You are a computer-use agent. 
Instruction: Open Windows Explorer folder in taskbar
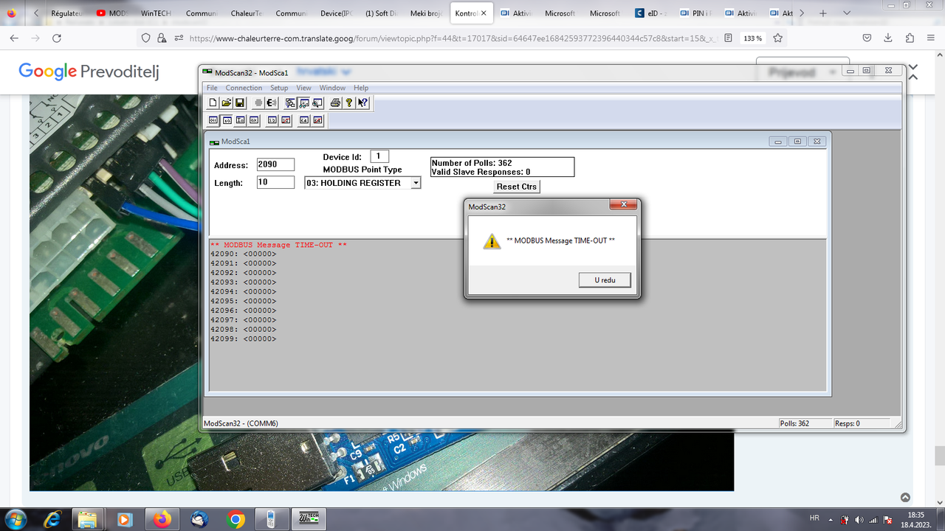(x=88, y=519)
